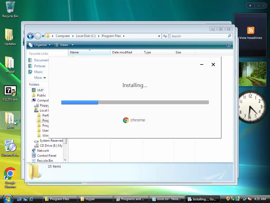Open recent pages dropdown arrow
Image resolution: width=270 pixels, height=203 pixels.
43,36
